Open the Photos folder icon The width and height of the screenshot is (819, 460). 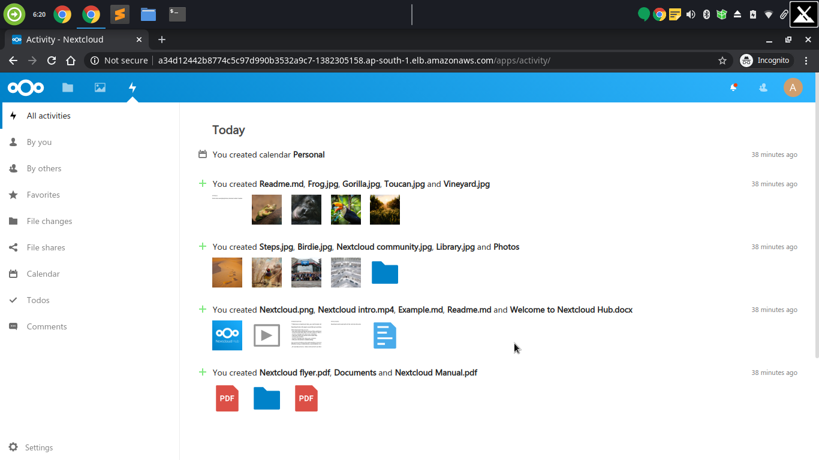(385, 273)
